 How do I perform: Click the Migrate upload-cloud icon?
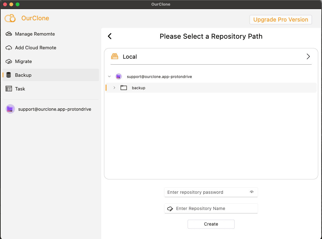coord(9,61)
